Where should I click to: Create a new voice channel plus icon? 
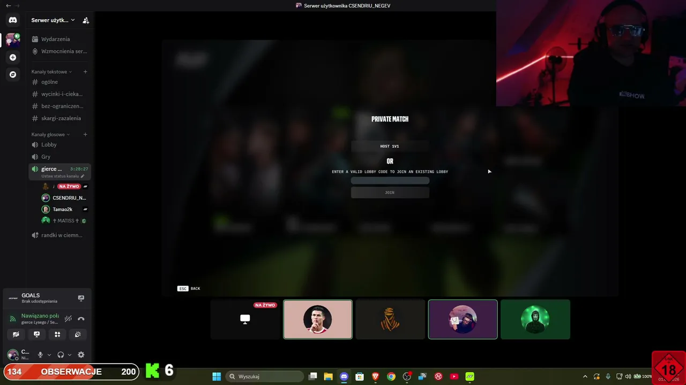click(85, 134)
